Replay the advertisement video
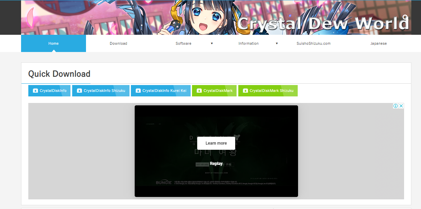Screen dimensions: 421x209 (x=216, y=164)
